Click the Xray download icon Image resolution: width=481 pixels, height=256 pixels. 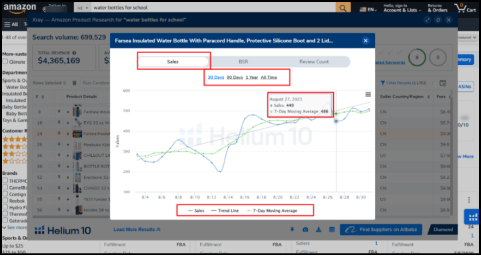coord(318,230)
